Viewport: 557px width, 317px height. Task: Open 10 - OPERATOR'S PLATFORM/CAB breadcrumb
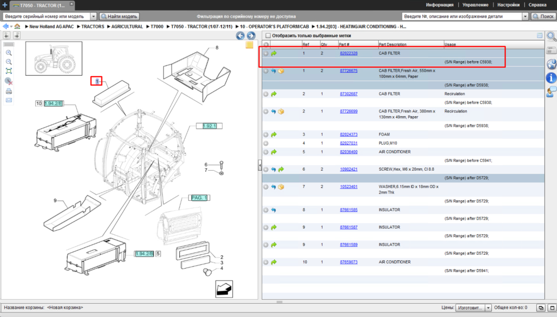274,27
